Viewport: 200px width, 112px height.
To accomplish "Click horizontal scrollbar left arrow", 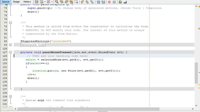I will (x=15, y=109).
